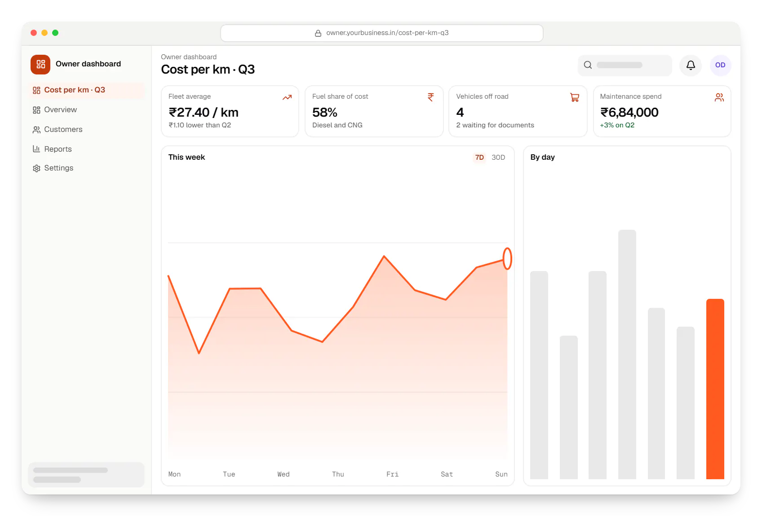Click the ₹27.40 / km value
762x516 pixels.
[x=204, y=112]
